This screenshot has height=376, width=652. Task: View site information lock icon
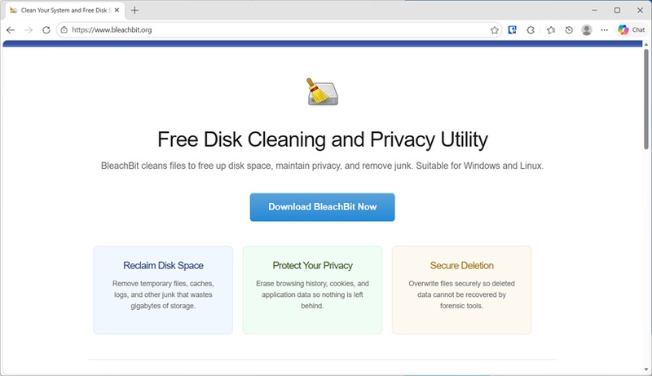click(64, 30)
